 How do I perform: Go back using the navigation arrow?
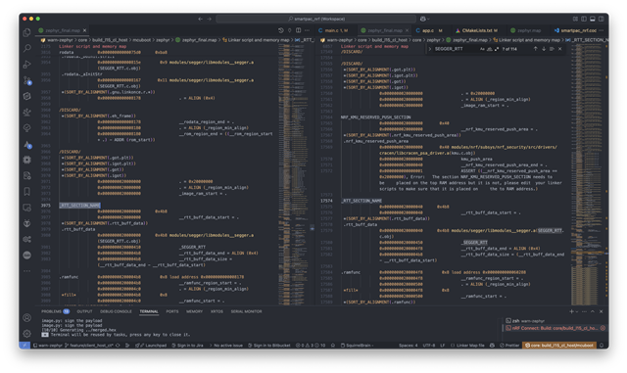click(200, 19)
